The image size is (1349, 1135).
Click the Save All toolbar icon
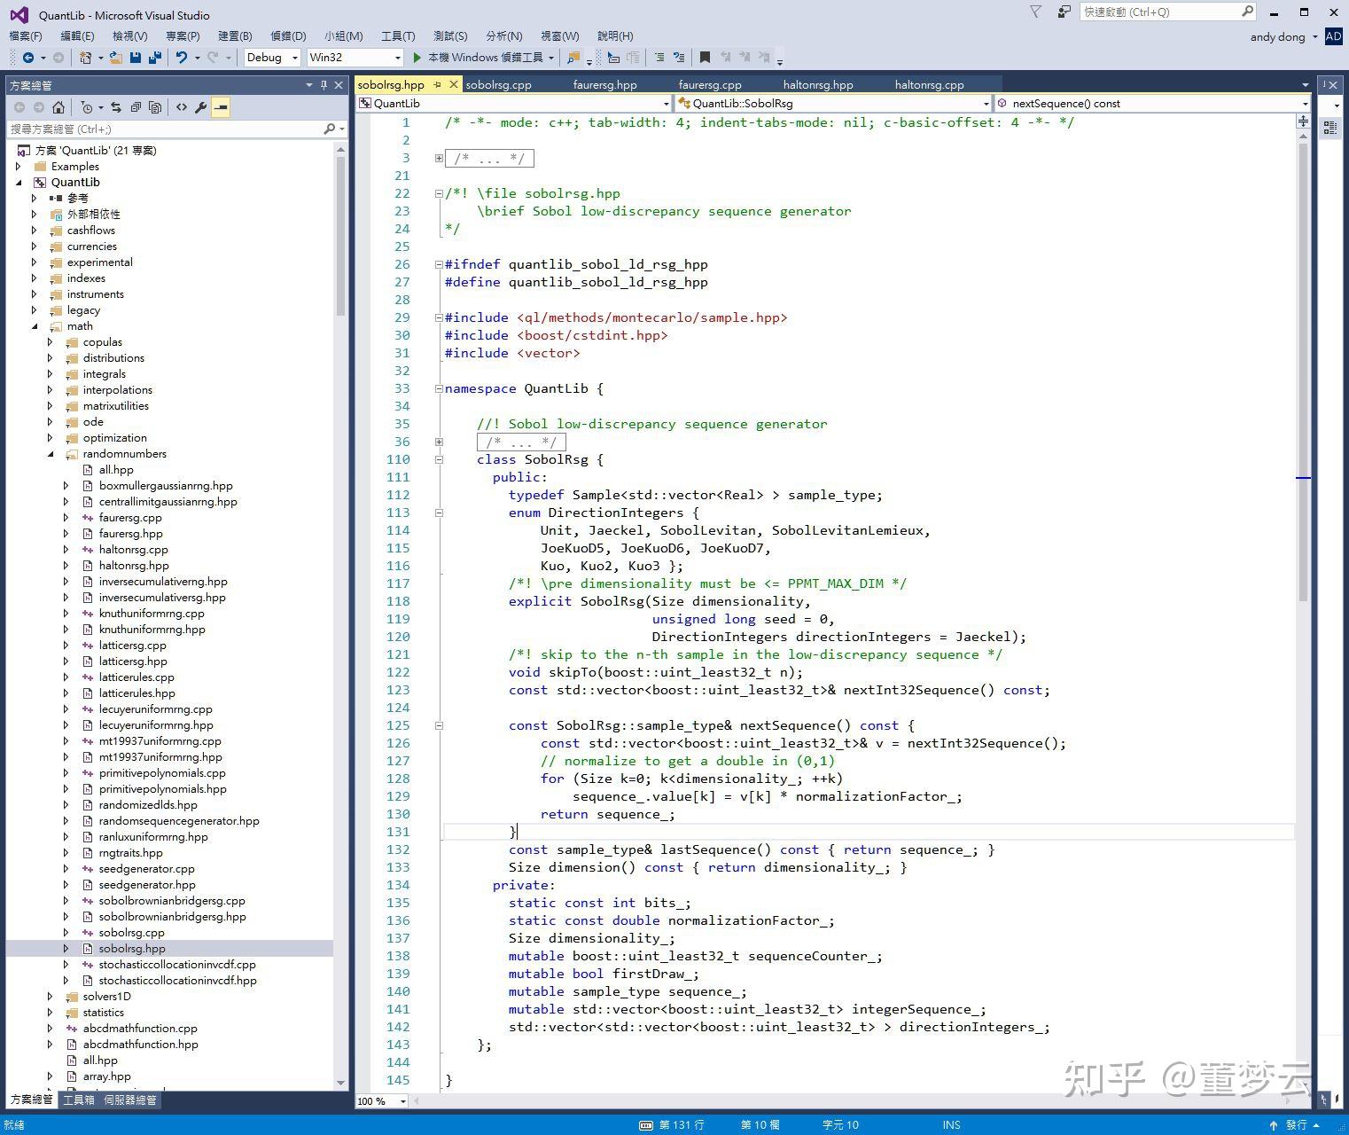(154, 58)
